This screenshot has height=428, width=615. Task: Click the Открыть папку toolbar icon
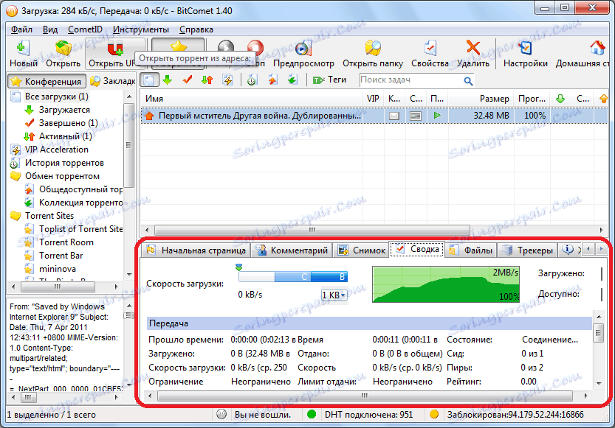point(373,48)
